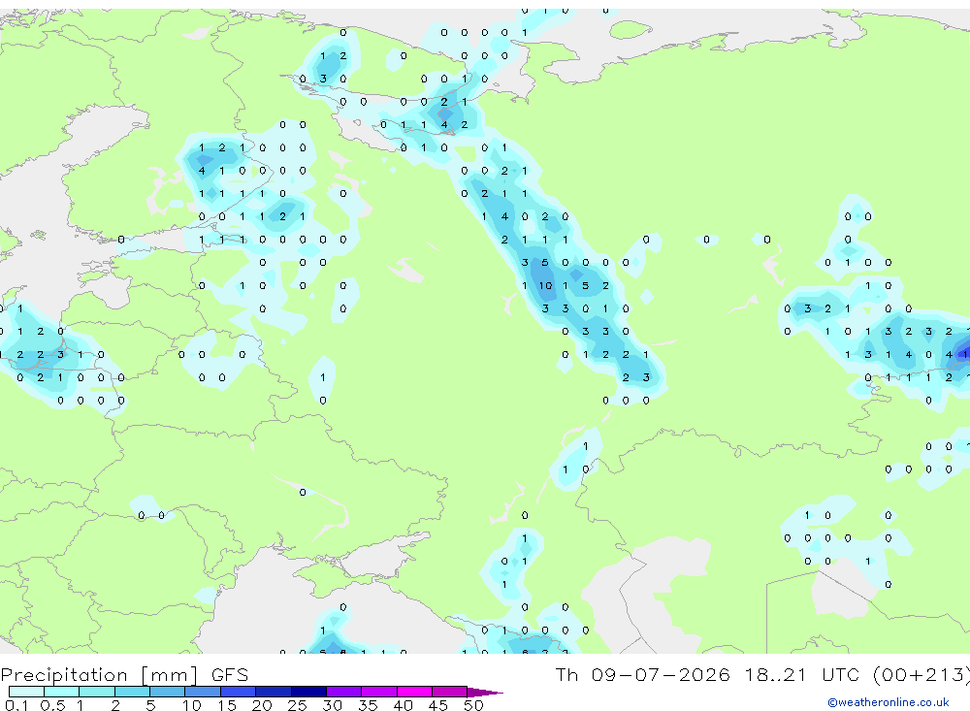
Task: Click the legend label '30'
Action: coord(333,705)
